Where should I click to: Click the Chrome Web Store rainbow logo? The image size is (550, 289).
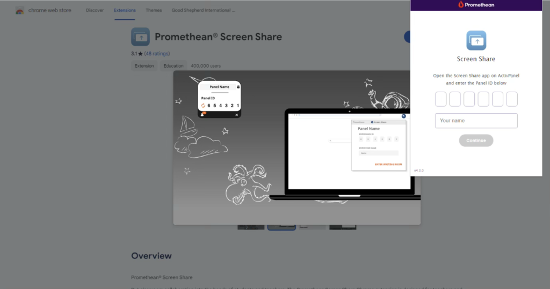click(x=20, y=10)
